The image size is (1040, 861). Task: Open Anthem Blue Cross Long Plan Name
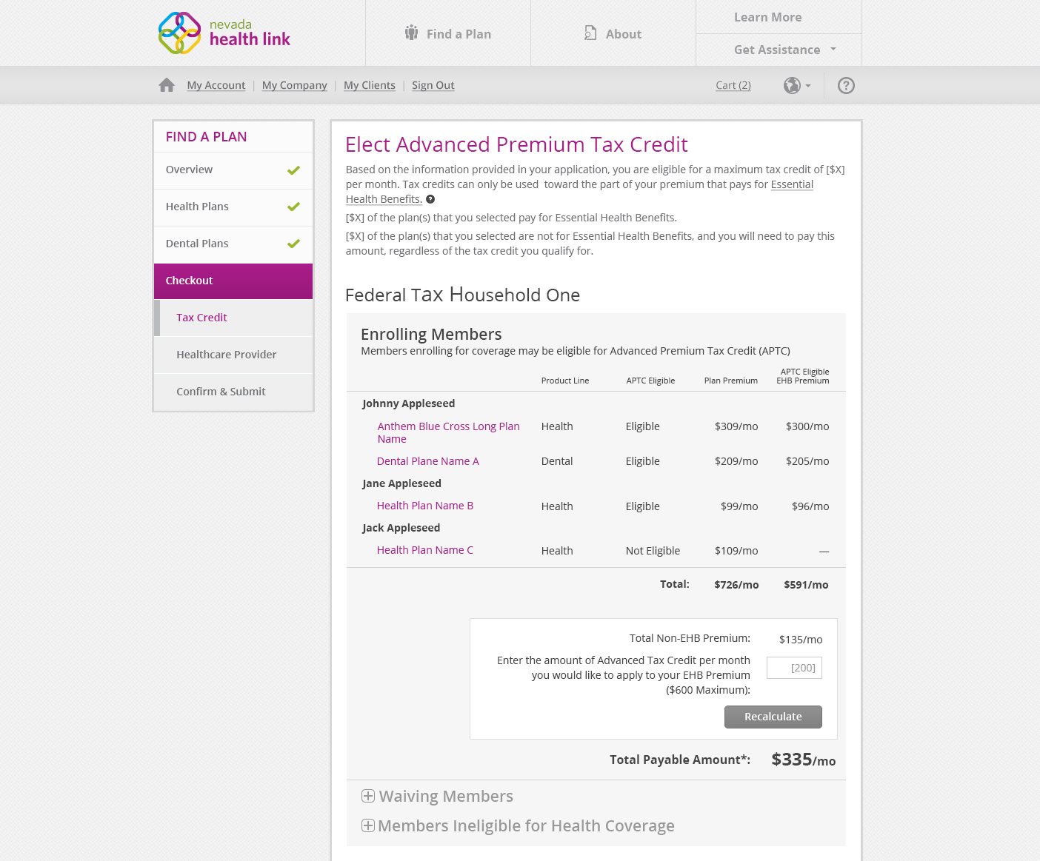pyautogui.click(x=449, y=432)
